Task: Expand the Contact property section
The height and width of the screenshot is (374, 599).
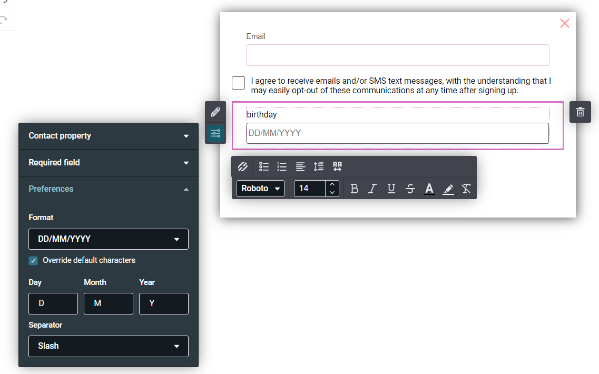Action: point(109,136)
